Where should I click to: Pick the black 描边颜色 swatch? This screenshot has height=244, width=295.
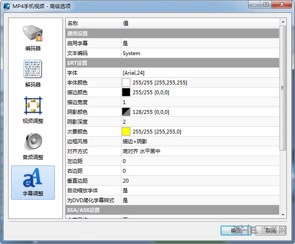point(126,93)
